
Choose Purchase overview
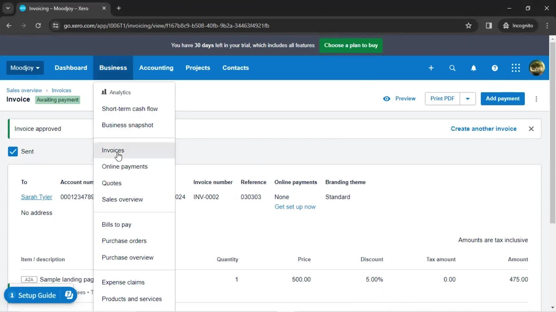coord(134,257)
